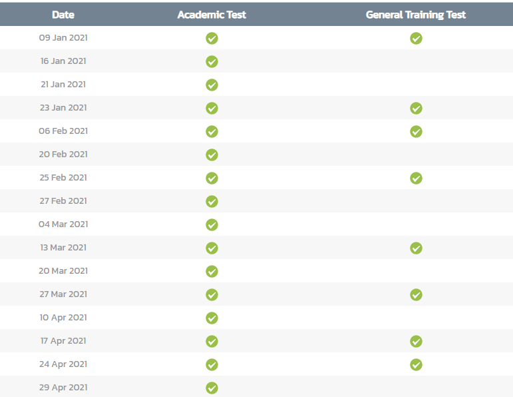
Task: Select the Academic checkmark for 29 Apr 2021
Action: coord(212,388)
